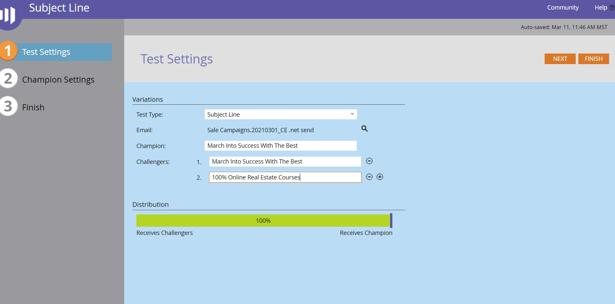The height and width of the screenshot is (304, 615).
Task: Click the 'Receives Challengers' label
Action: (x=164, y=233)
